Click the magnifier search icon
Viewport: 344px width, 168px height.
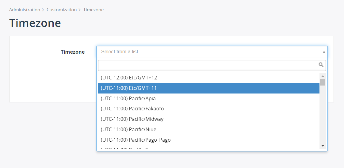click(x=321, y=65)
